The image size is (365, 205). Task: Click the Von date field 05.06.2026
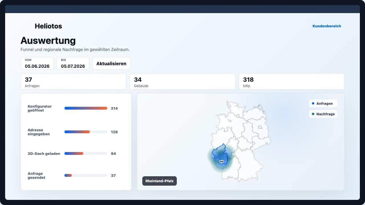click(x=37, y=63)
